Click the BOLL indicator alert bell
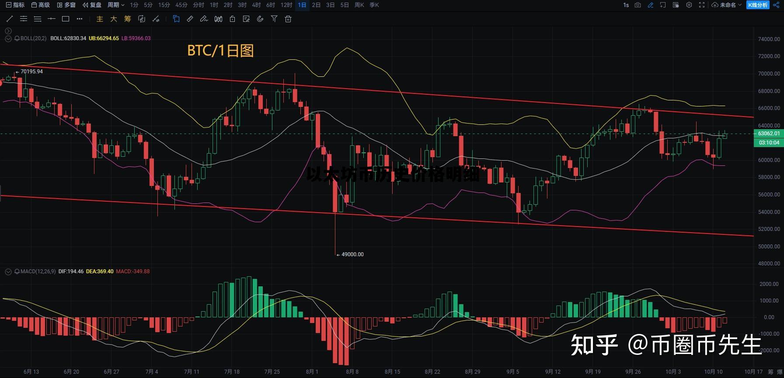The image size is (784, 378). (17, 38)
